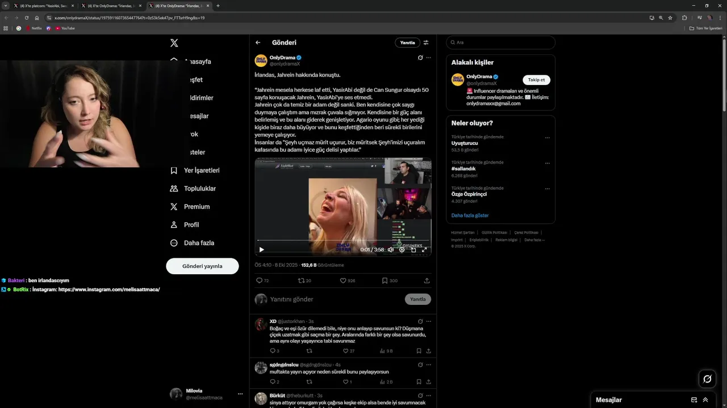
Task: Open the options dots for the Özge Özpirinçci trend
Action: click(548, 189)
